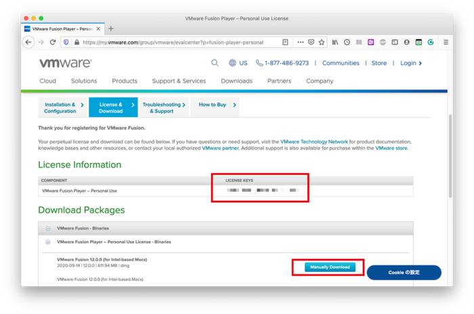Bookmark this page with star icon
The image size is (474, 314).
pyautogui.click(x=322, y=43)
